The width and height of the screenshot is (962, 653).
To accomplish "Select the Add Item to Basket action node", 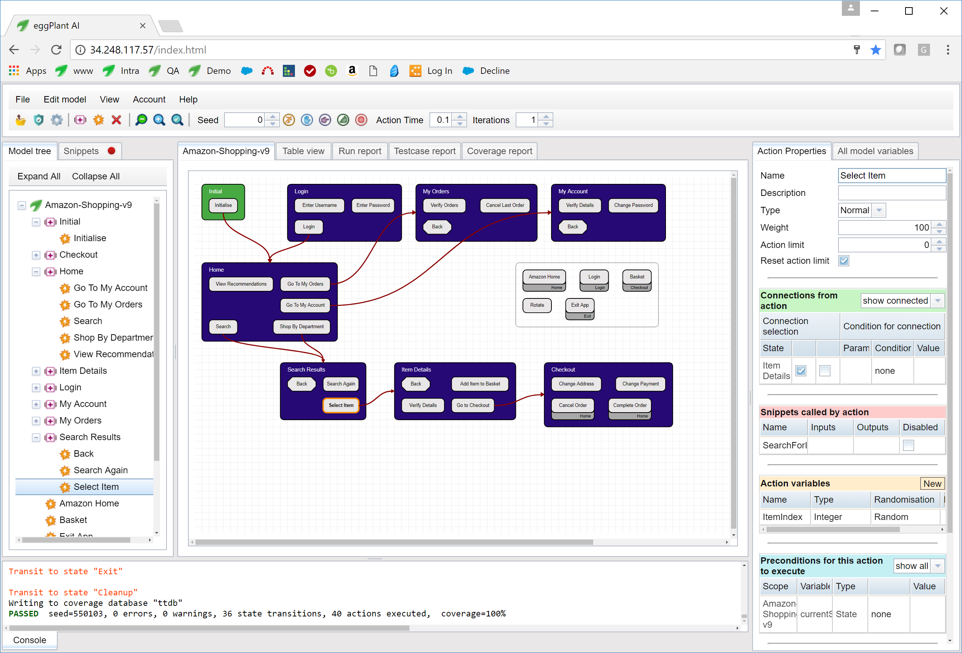I will click(x=480, y=384).
